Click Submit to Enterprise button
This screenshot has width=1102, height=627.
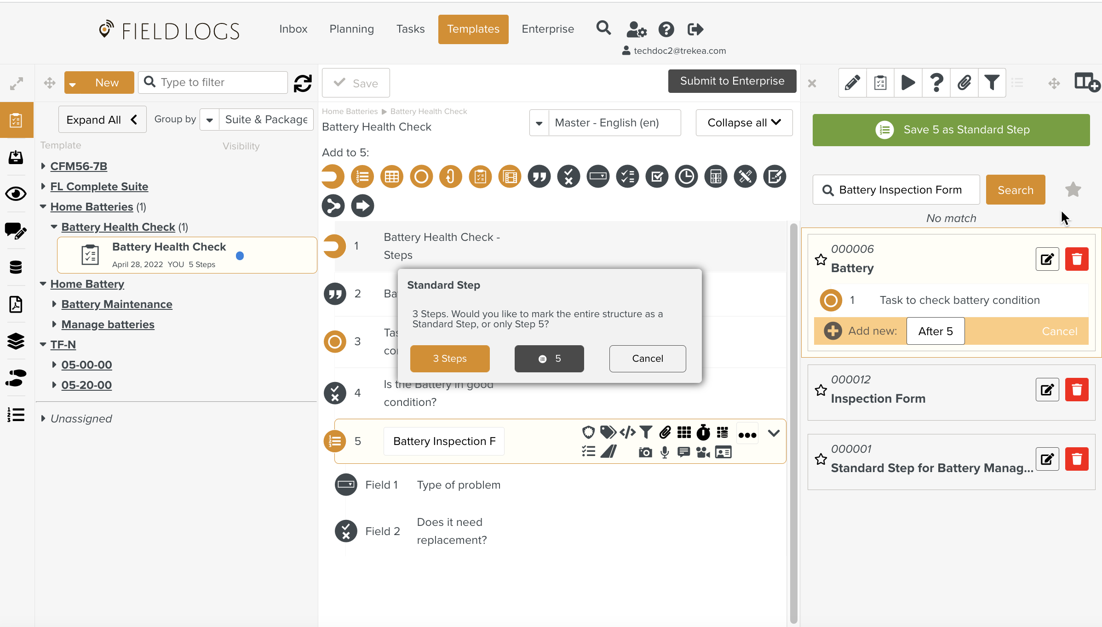click(x=732, y=81)
